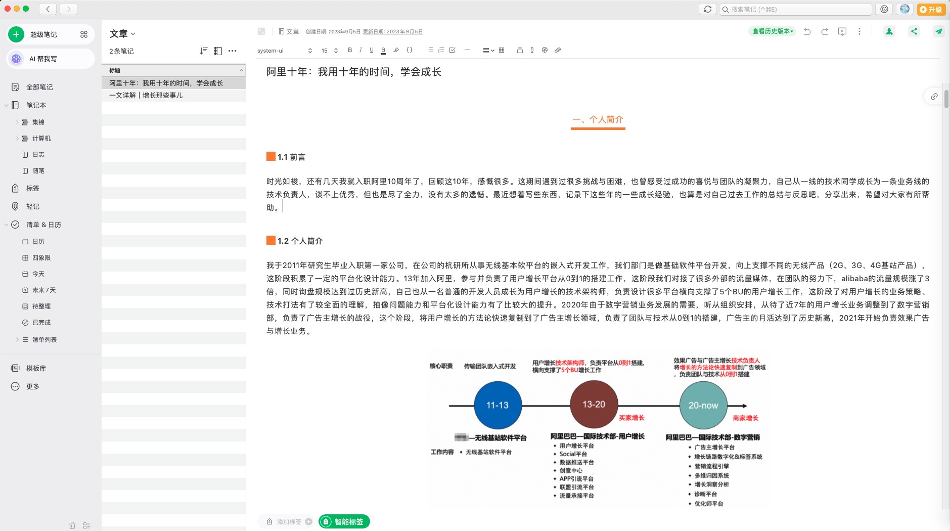Image resolution: width=950 pixels, height=531 pixels.
Task: Redo the last edit
Action: tap(825, 31)
